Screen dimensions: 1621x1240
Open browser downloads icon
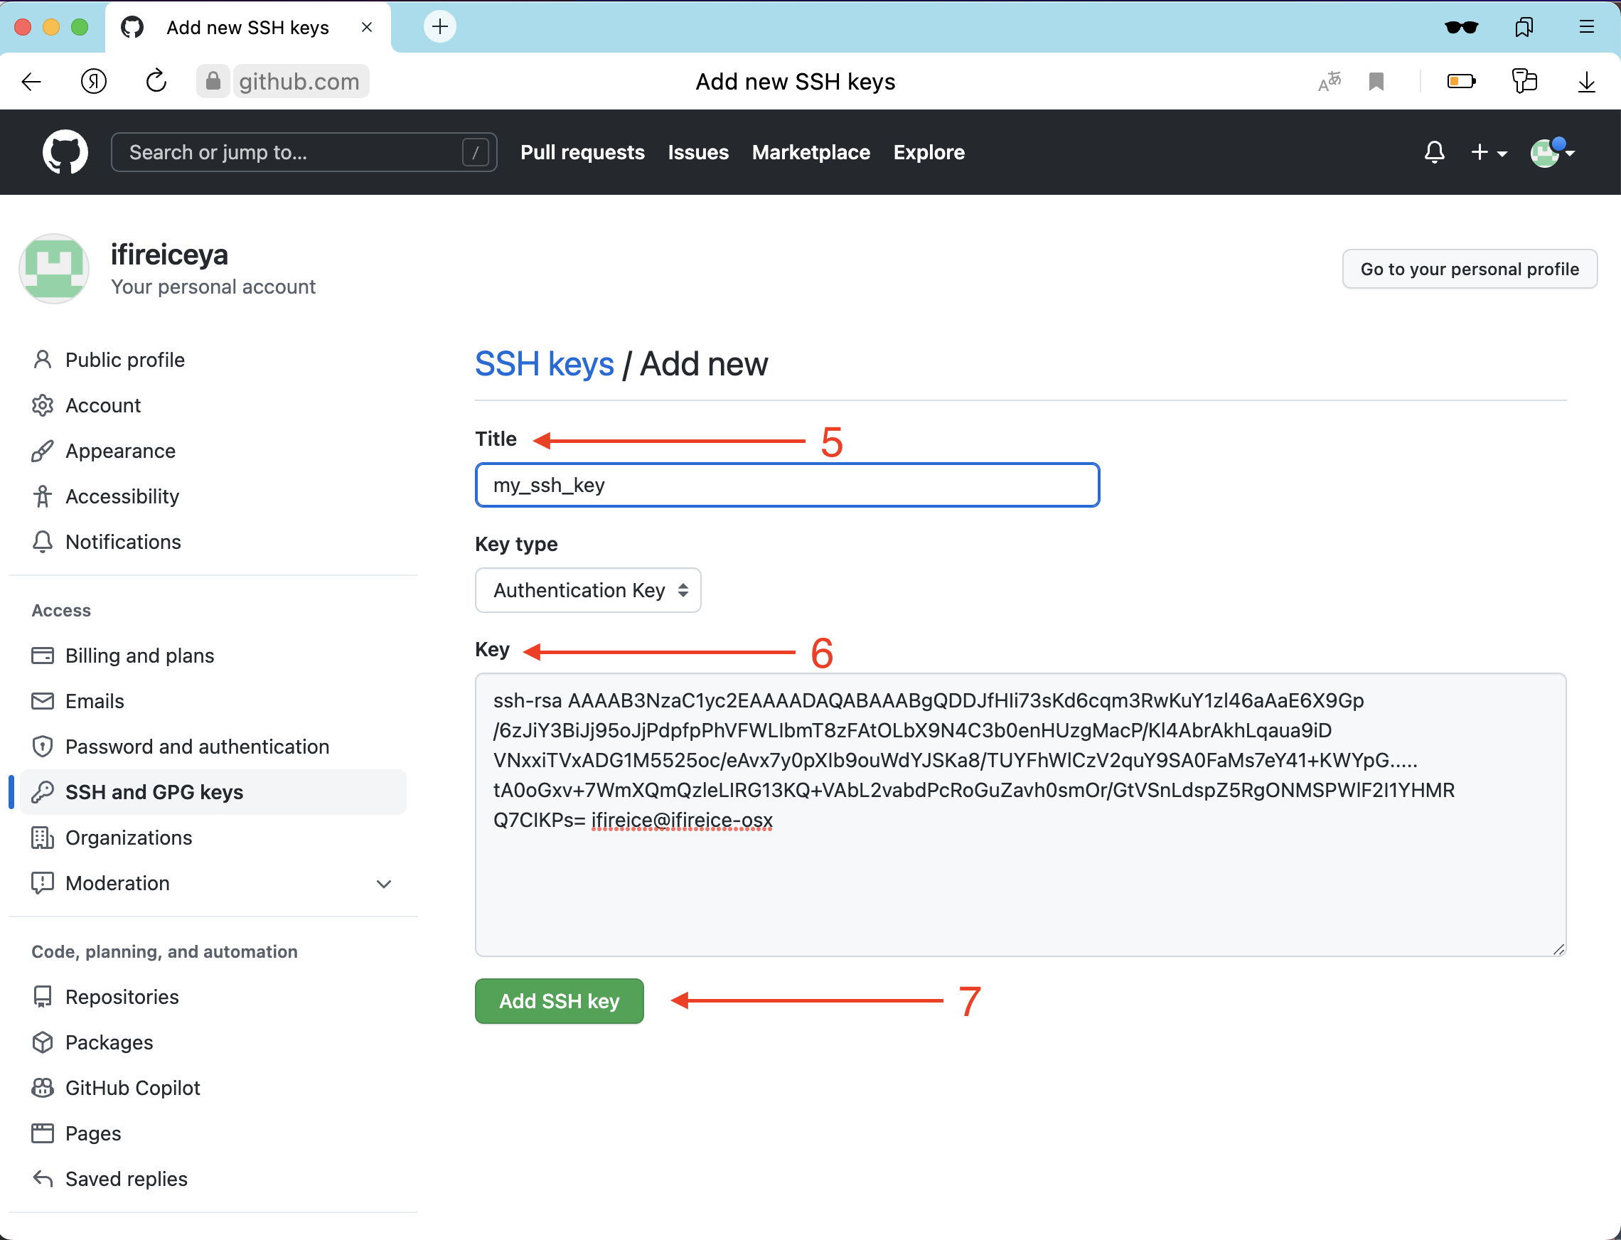(1585, 81)
